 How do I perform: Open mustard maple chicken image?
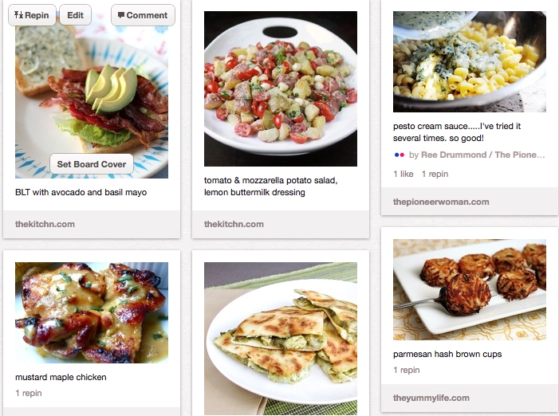pyautogui.click(x=92, y=312)
